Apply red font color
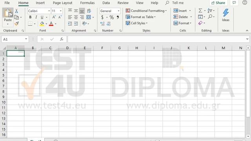The width and height of the screenshot is (251, 141). (x=51, y=23)
